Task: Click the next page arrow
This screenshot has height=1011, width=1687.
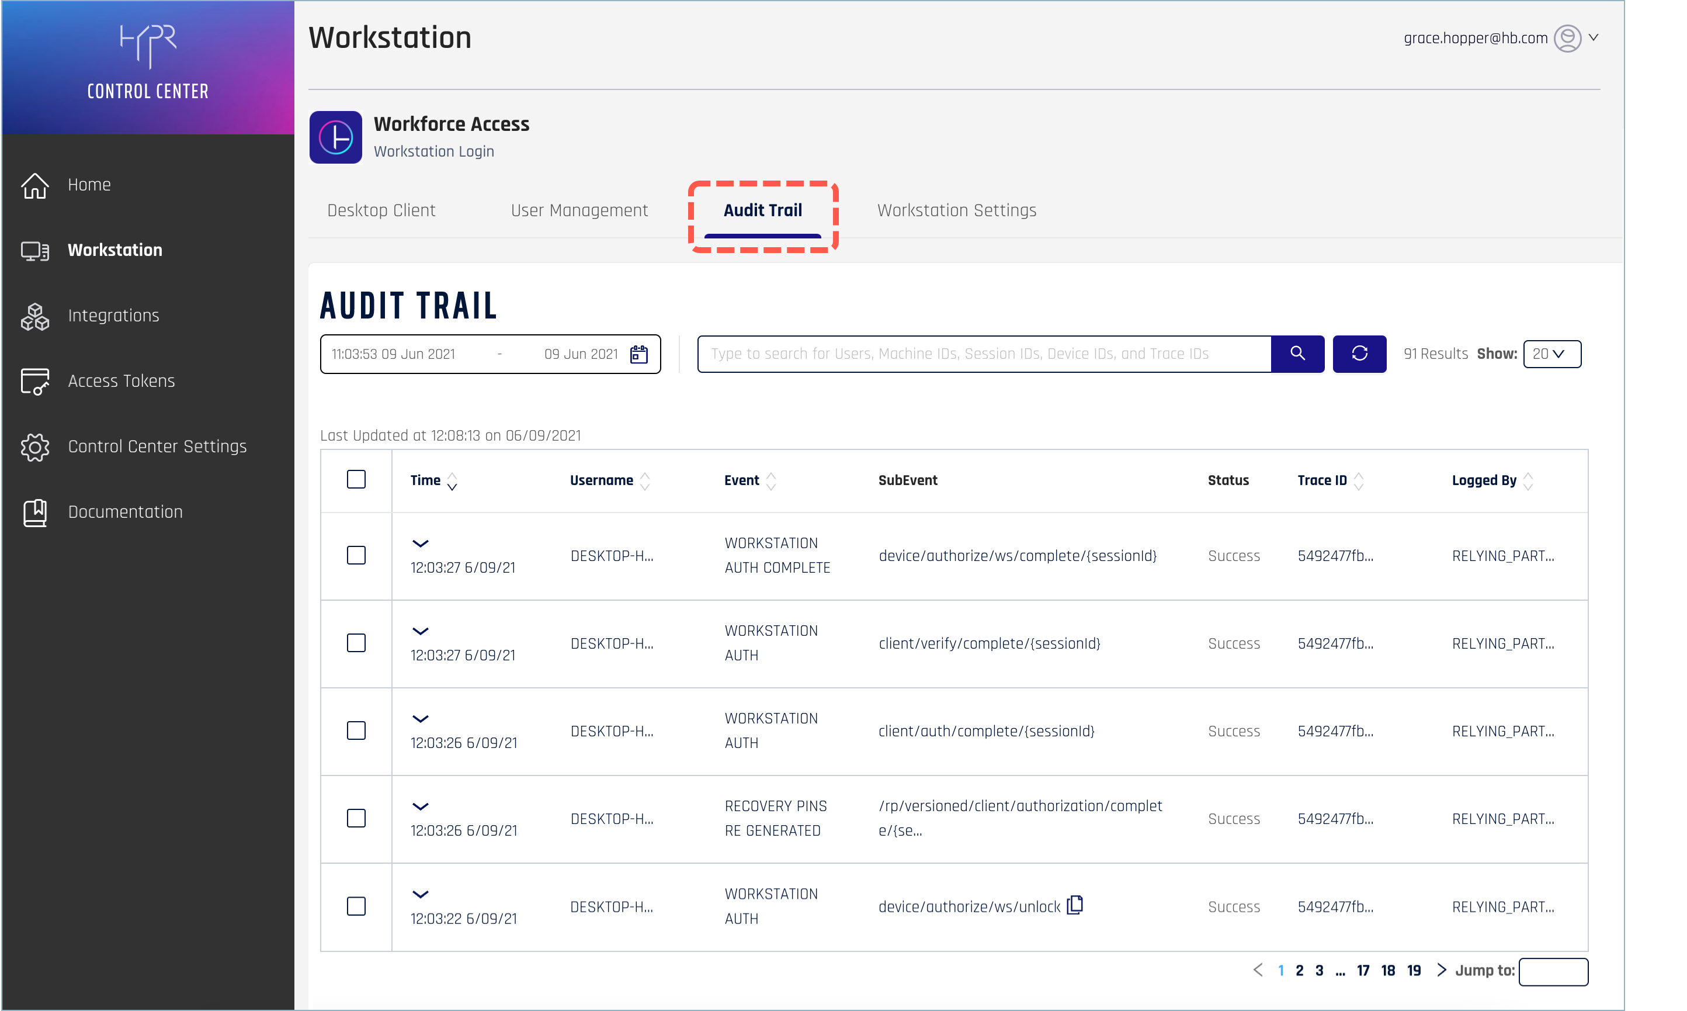Action: 1440,970
